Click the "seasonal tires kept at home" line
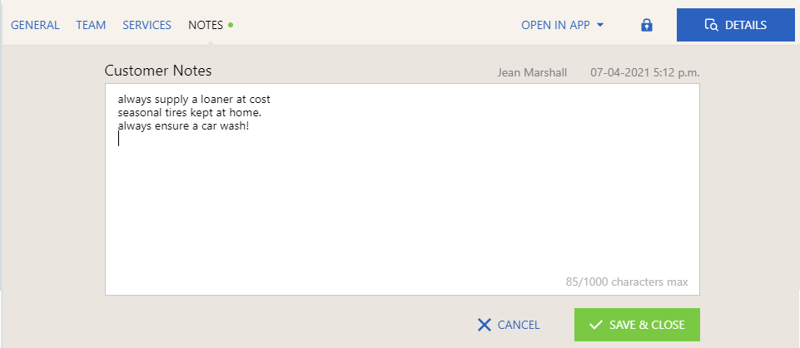Screen dimensions: 800x348 pyautogui.click(x=190, y=112)
